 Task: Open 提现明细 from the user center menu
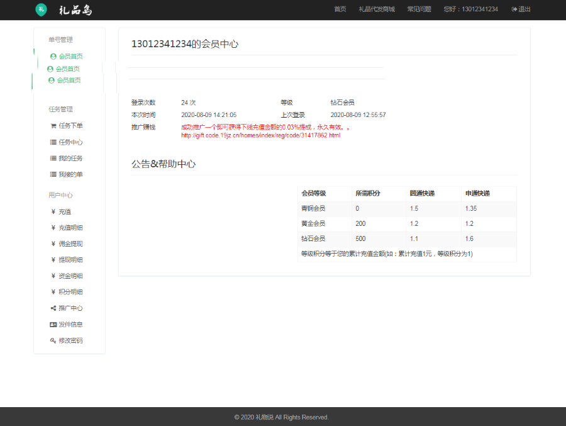70,260
